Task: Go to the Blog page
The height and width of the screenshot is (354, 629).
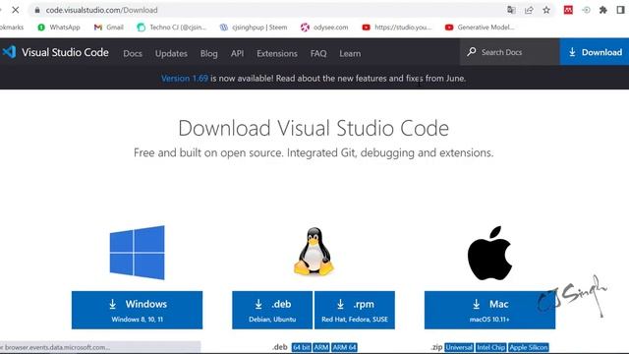Action: tap(208, 53)
